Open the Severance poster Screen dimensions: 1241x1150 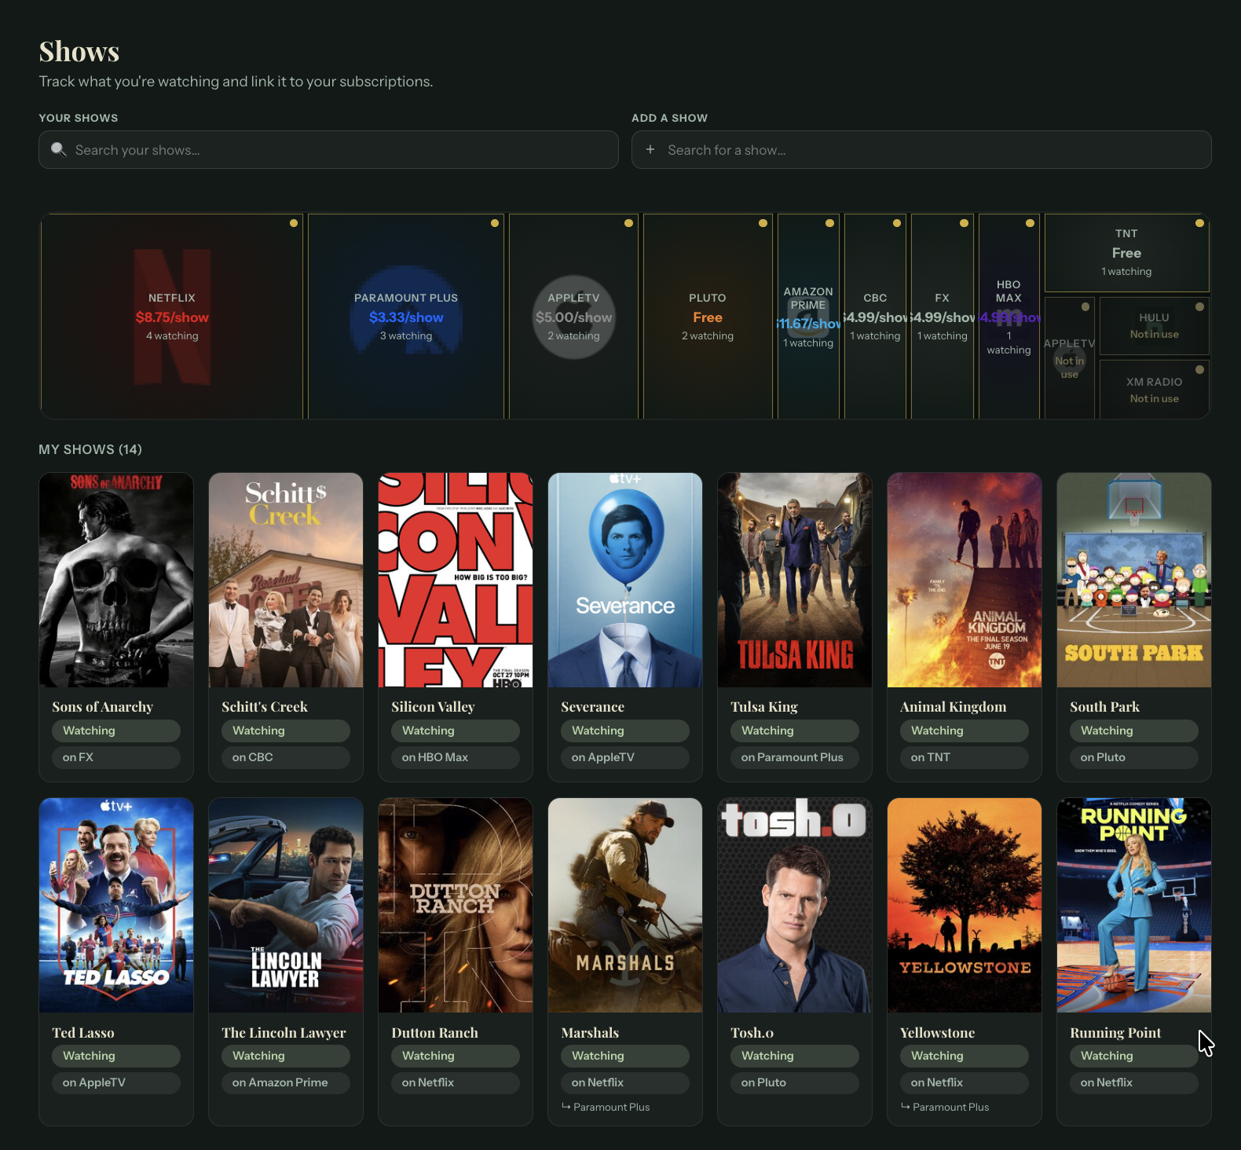pos(625,580)
